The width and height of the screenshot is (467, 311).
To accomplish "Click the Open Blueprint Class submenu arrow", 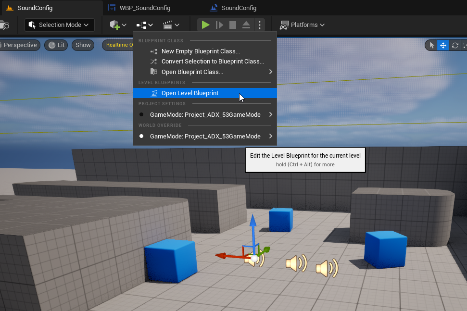I will [270, 72].
